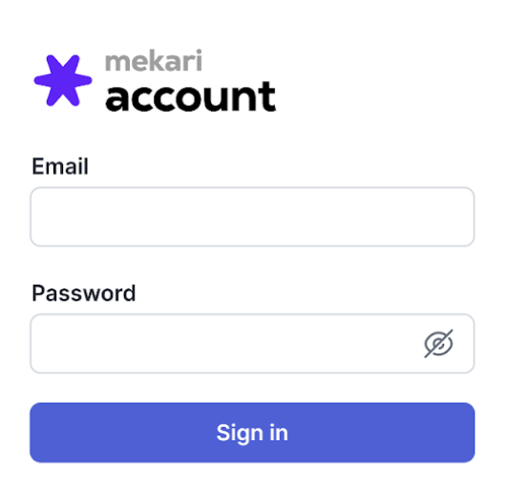Click the six-pointed star brand icon
The image size is (508, 488).
pyautogui.click(x=63, y=80)
